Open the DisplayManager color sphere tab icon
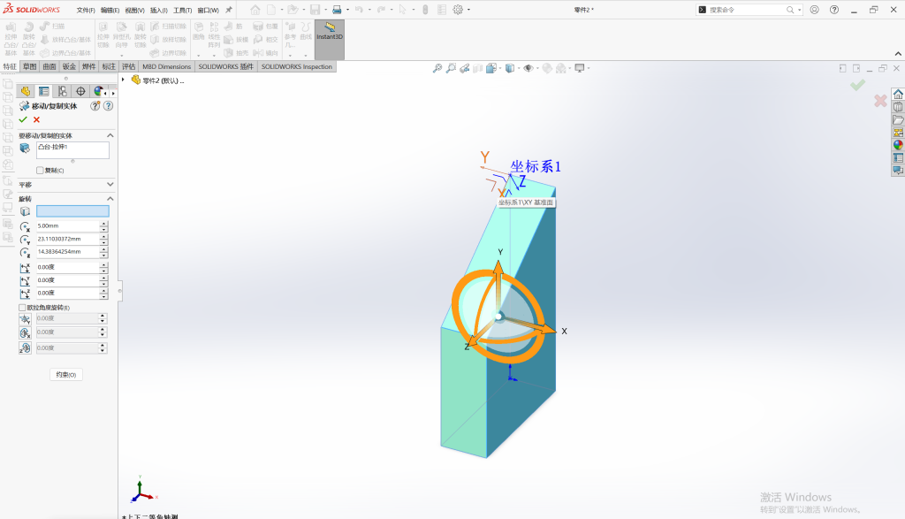 click(x=99, y=91)
